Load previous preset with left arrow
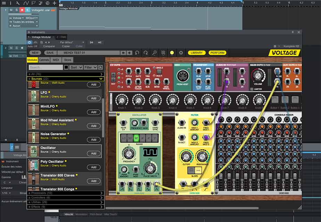Viewport: 321px width, 222px height. [x=123, y=53]
